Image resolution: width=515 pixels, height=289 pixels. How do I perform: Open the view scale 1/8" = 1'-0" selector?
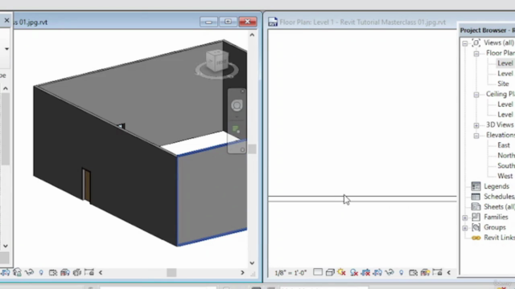[290, 273]
